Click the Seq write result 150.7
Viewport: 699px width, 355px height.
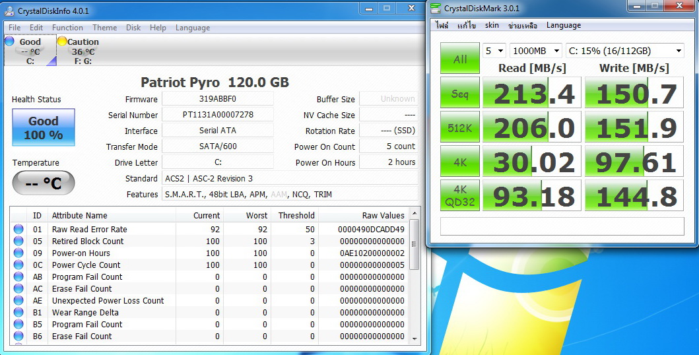pyautogui.click(x=634, y=92)
